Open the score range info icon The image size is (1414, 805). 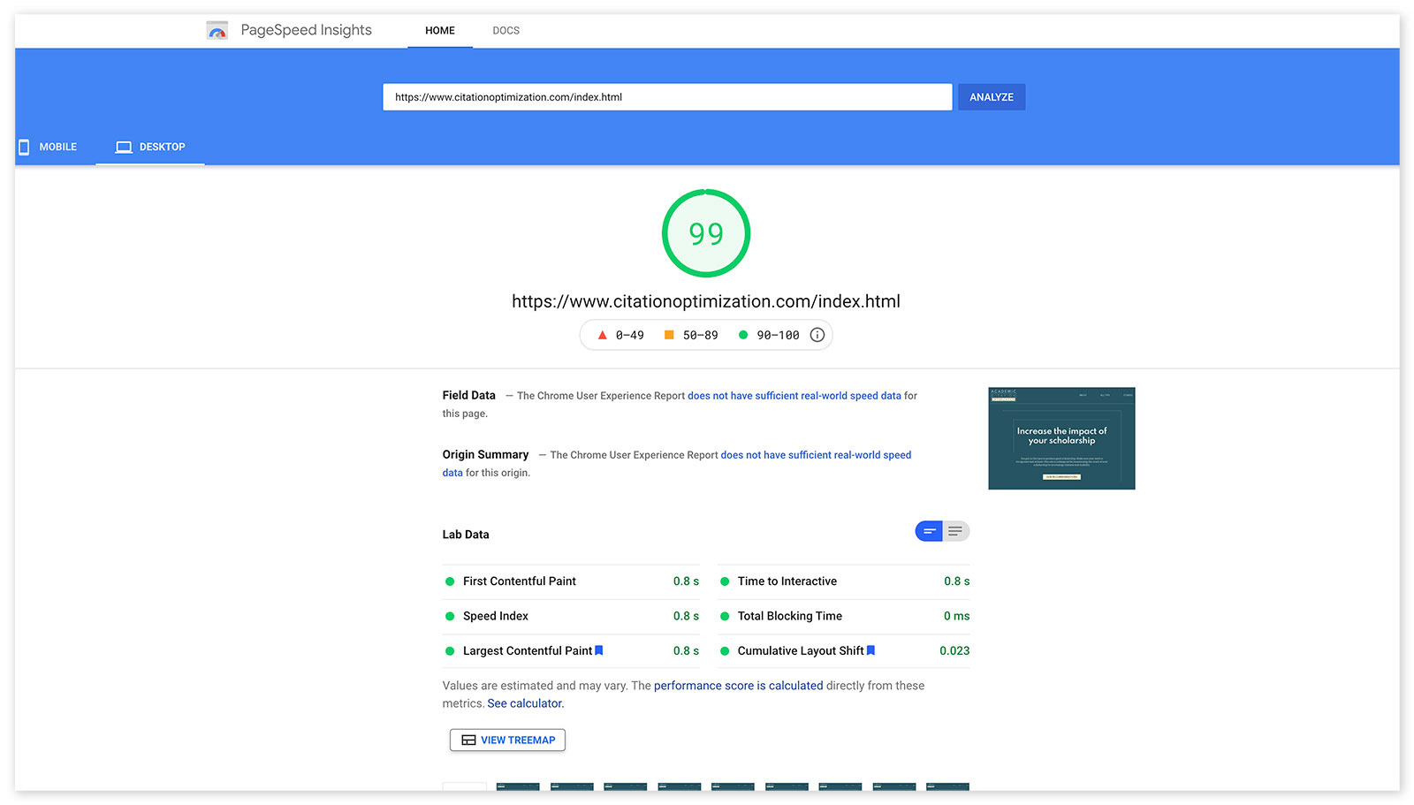pos(817,335)
